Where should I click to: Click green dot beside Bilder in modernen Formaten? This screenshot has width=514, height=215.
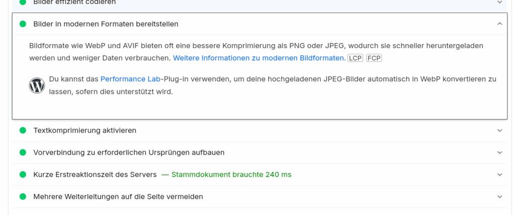pos(23,24)
